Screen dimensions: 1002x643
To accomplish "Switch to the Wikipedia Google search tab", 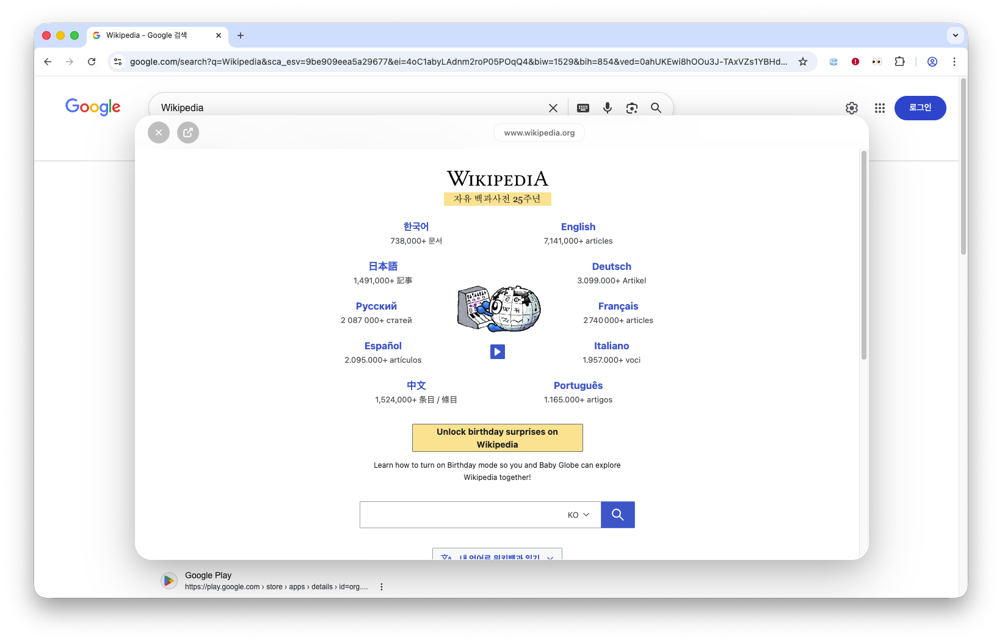I will click(x=153, y=35).
